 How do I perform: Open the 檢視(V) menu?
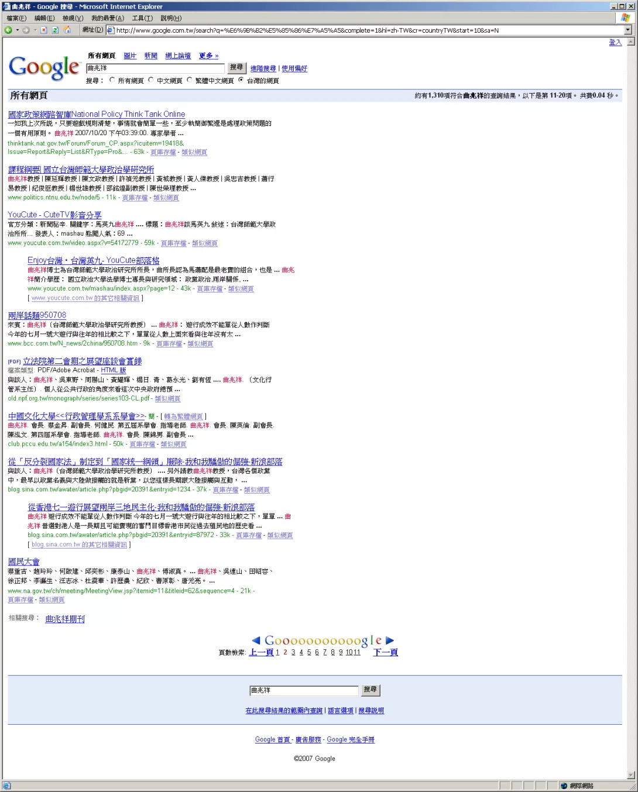[73, 18]
